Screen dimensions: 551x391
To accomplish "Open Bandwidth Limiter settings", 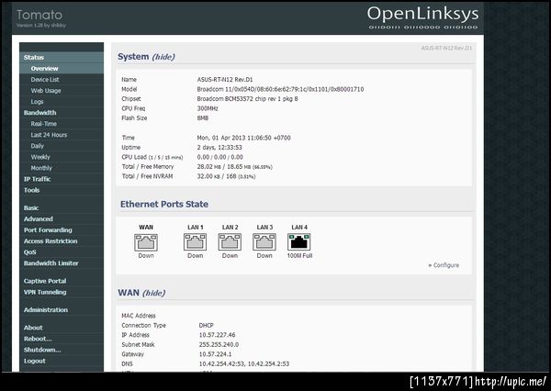I will (x=51, y=263).
